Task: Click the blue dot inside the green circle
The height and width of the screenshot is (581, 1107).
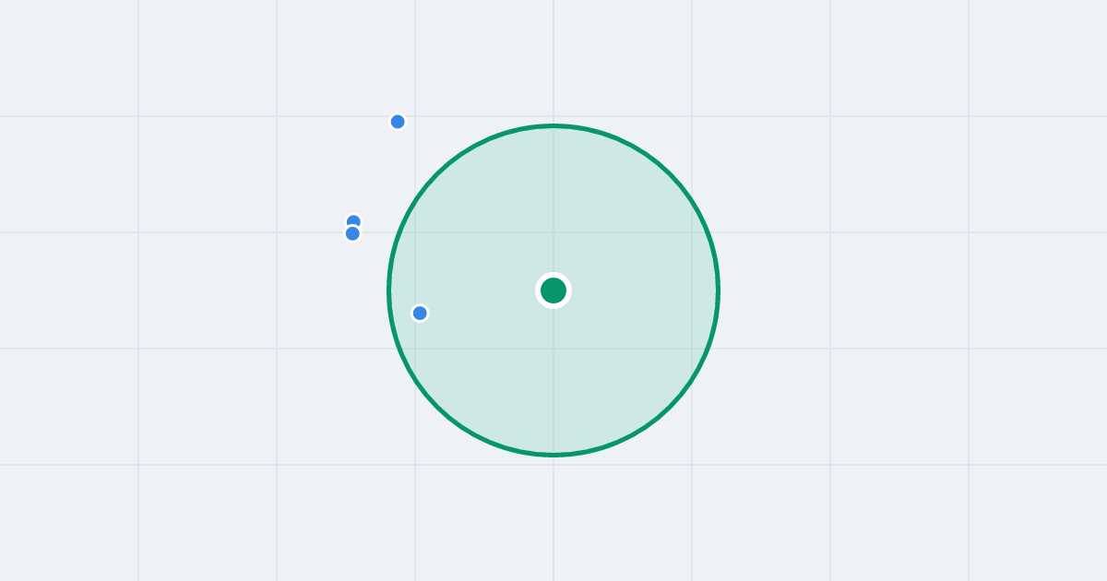Action: [420, 313]
